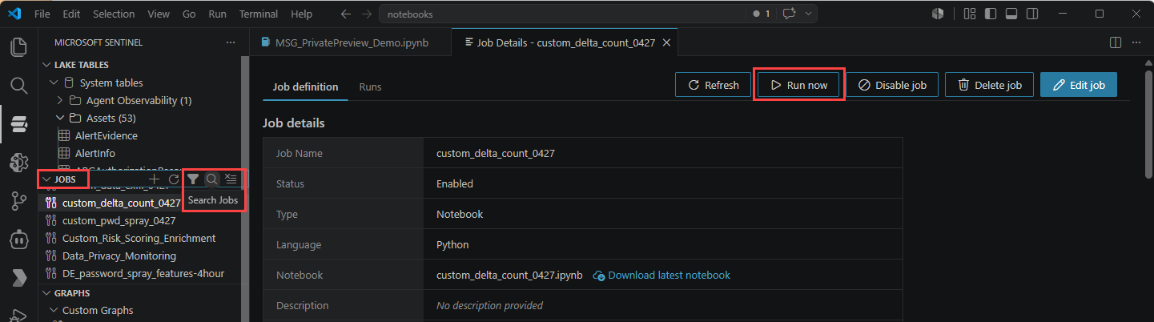
Task: Click the Disable job button
Action: (x=892, y=85)
